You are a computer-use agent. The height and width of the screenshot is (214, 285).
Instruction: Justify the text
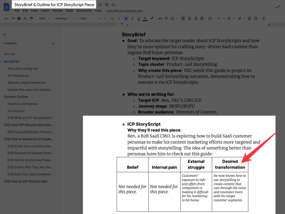[202, 19]
